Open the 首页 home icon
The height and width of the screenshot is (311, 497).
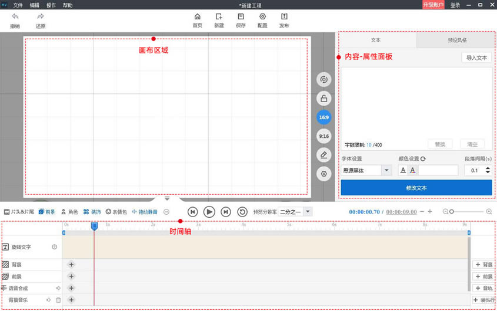[197, 17]
